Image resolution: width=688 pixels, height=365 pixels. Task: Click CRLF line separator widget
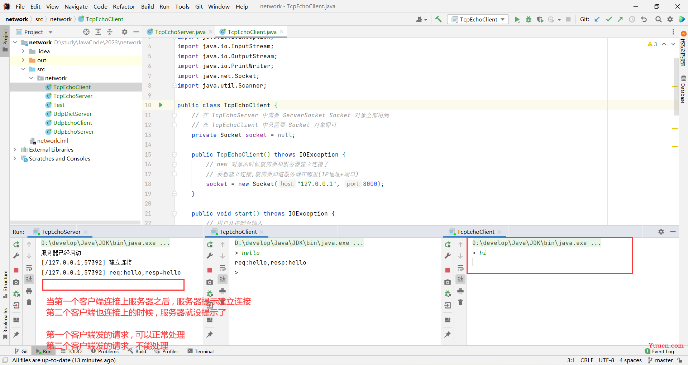[587, 360]
